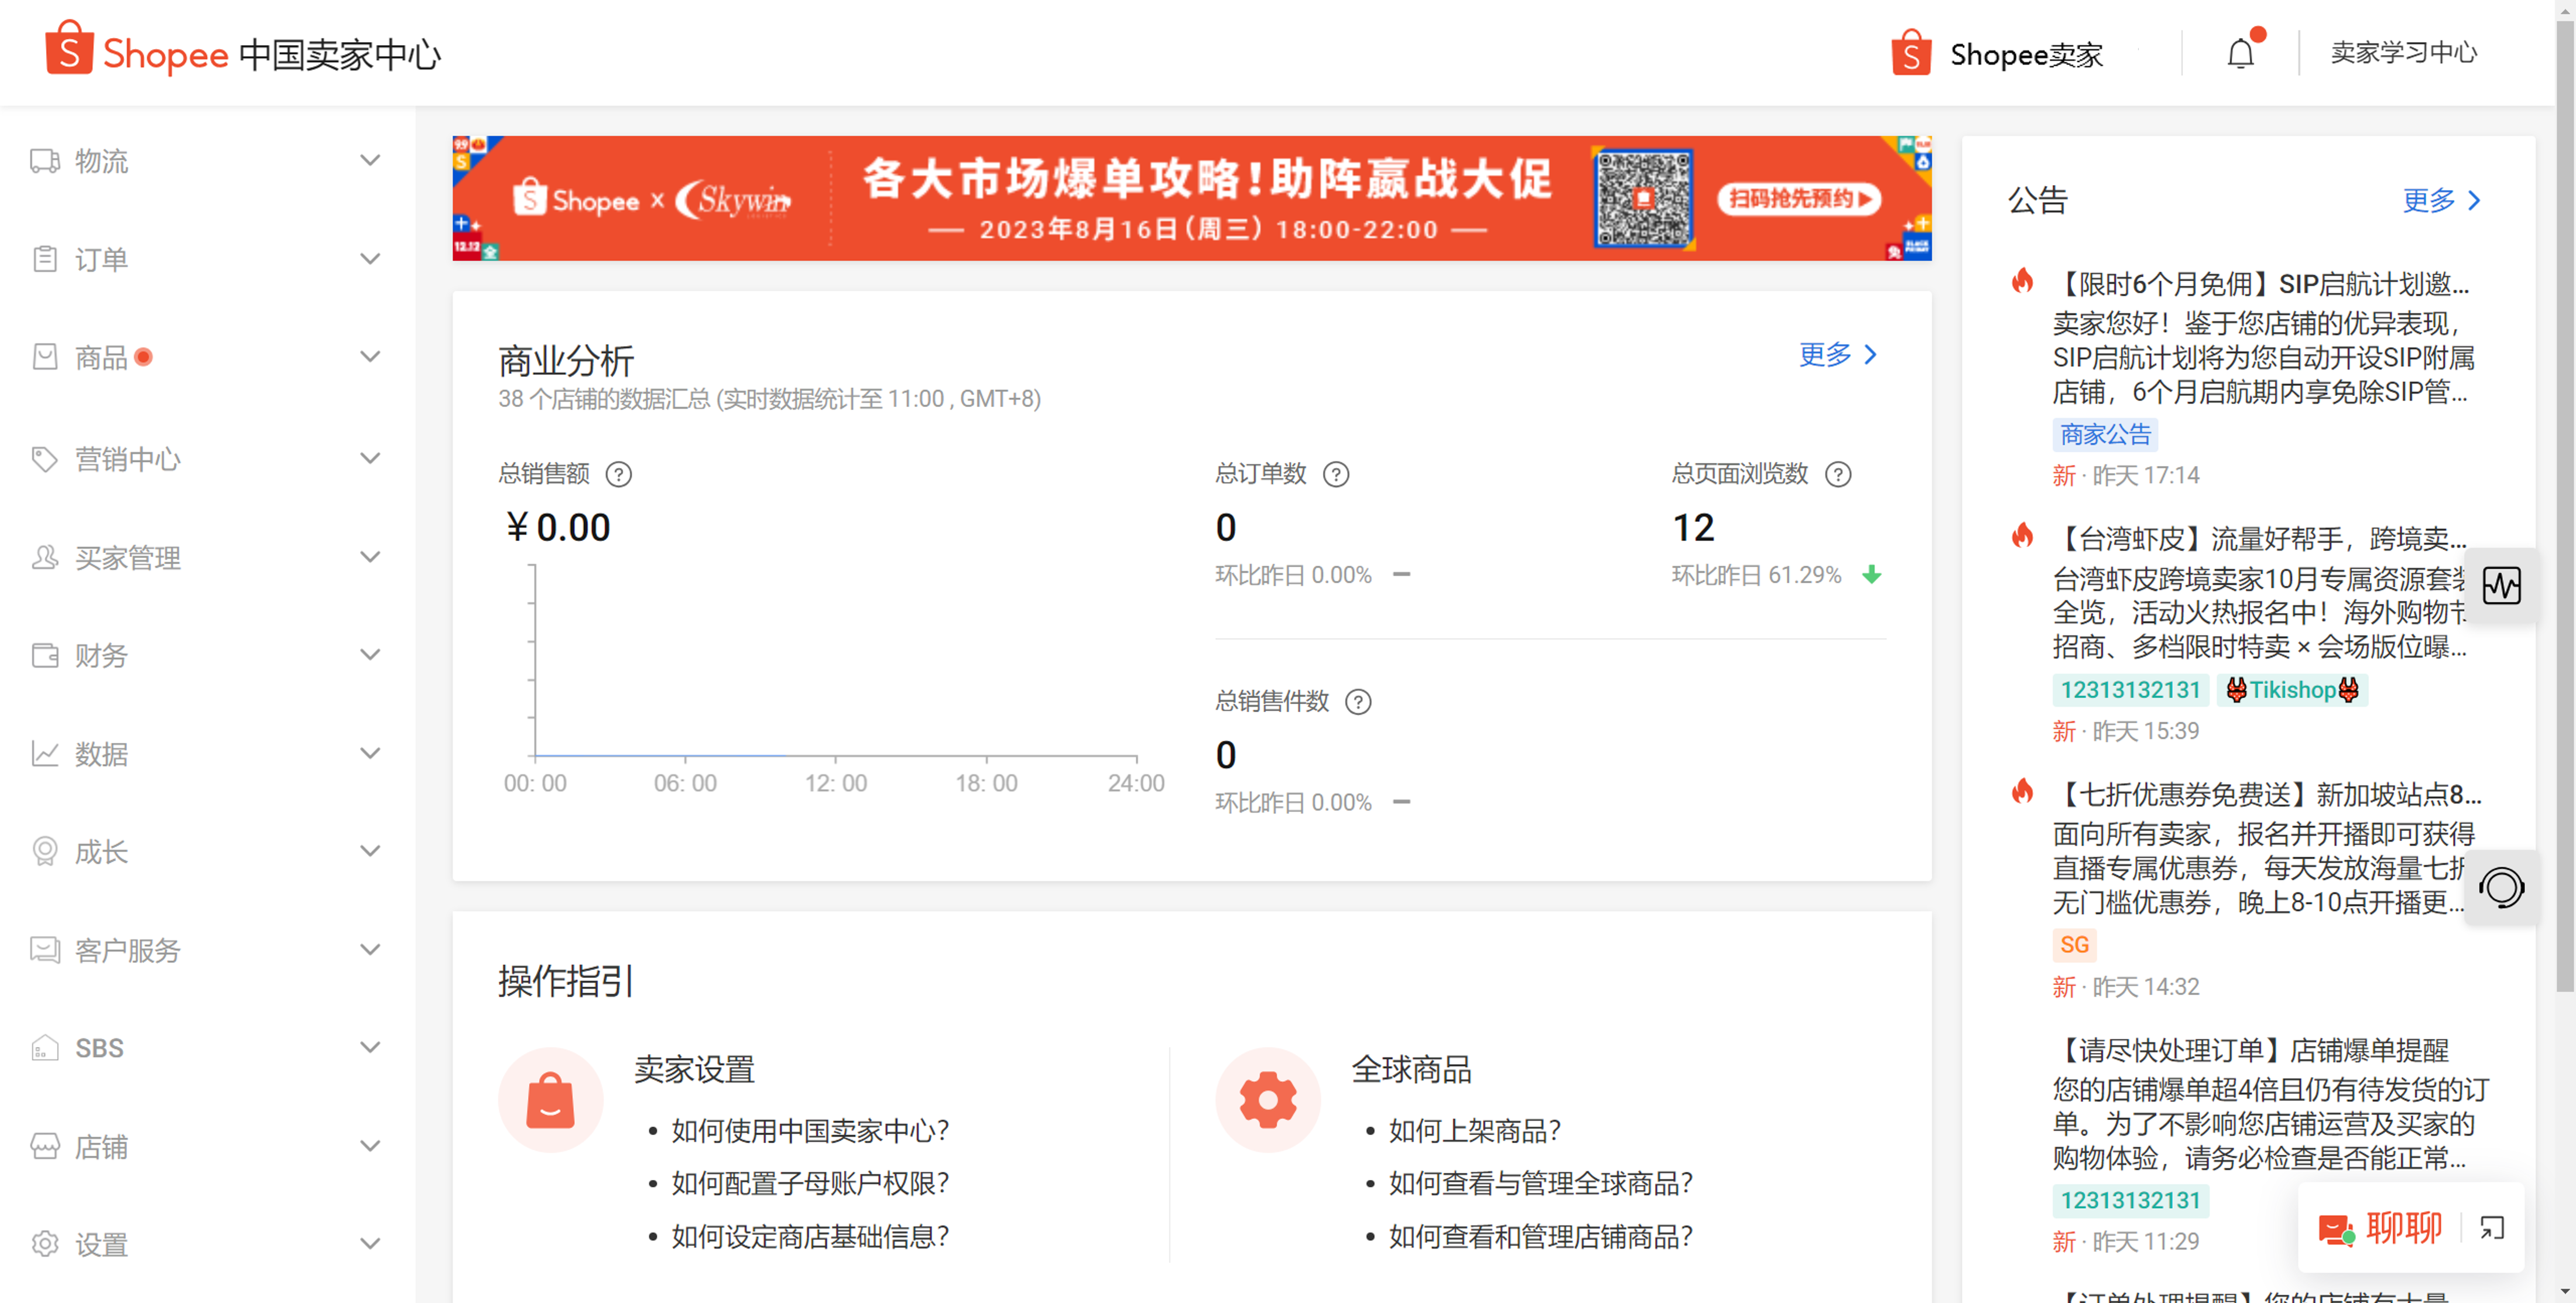Open announcement 【台湾虾皮】流量好帮手

tap(2260, 539)
